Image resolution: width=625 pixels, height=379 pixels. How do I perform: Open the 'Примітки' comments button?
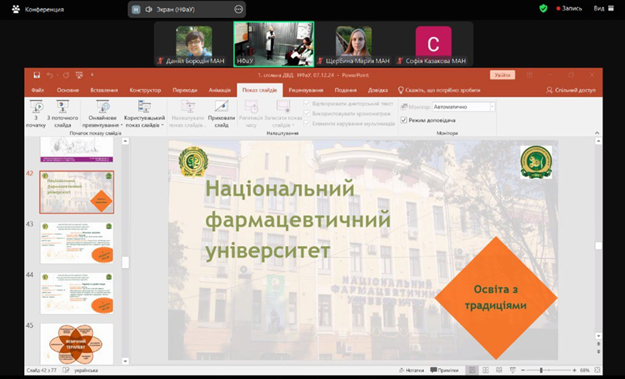tap(444, 370)
